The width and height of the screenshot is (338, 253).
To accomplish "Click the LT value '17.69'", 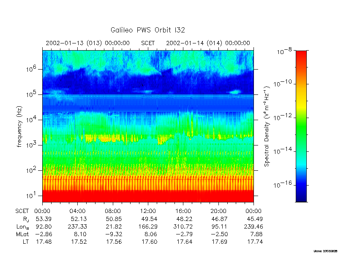I will pyautogui.click(x=220, y=242).
